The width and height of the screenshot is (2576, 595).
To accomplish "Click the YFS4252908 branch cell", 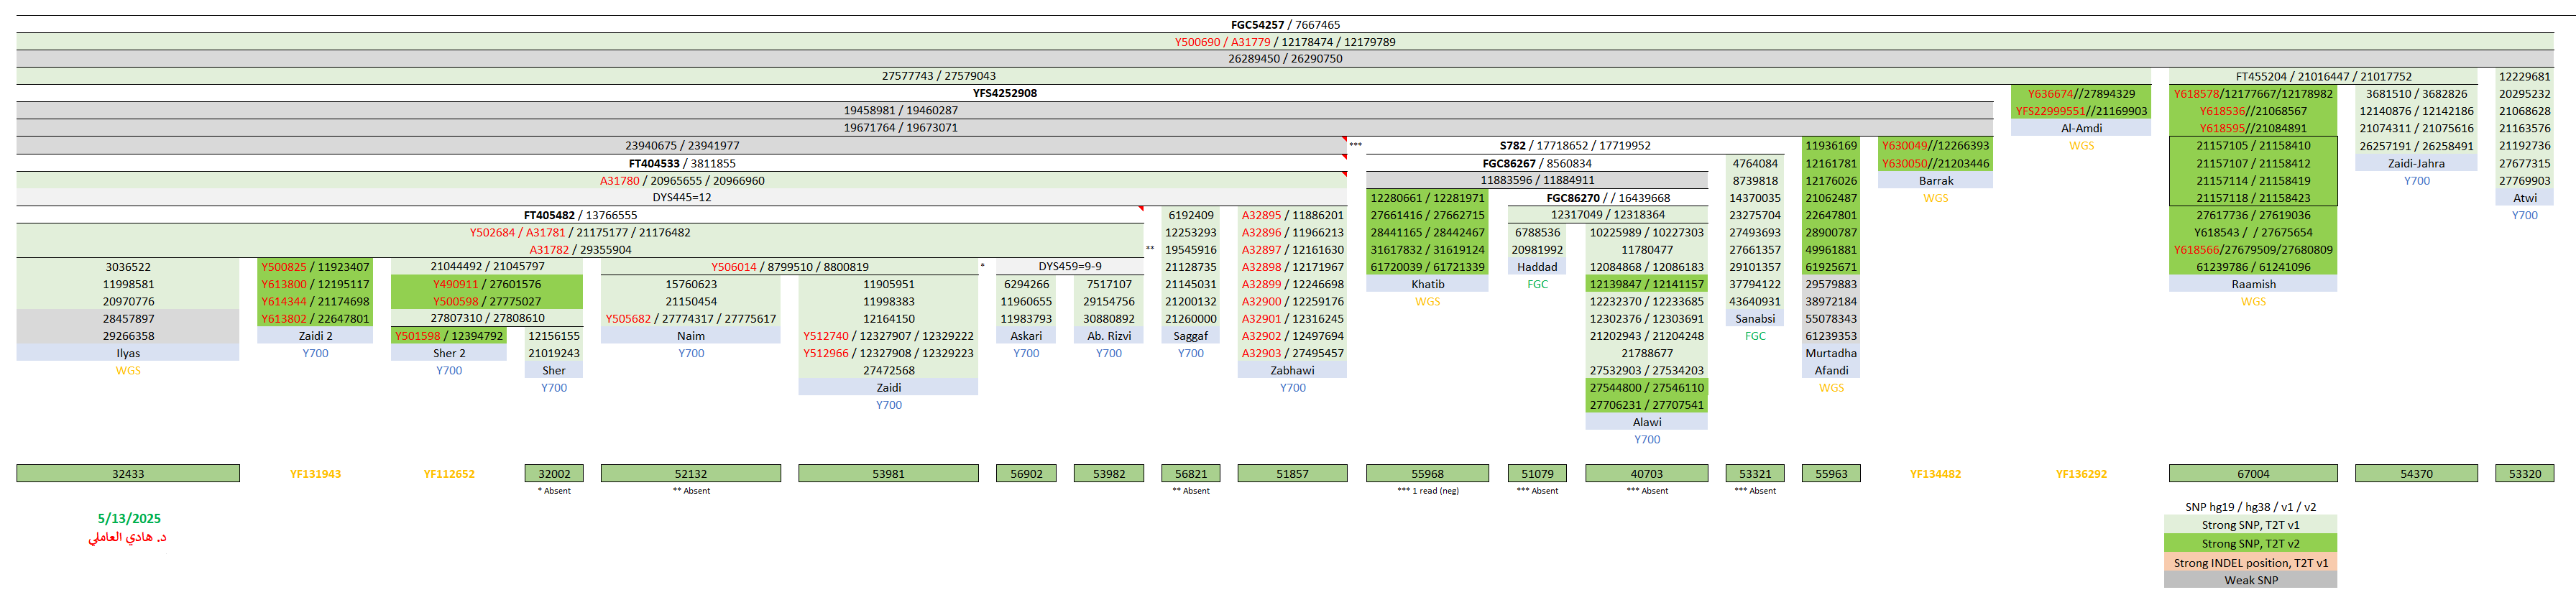I will click(1004, 93).
